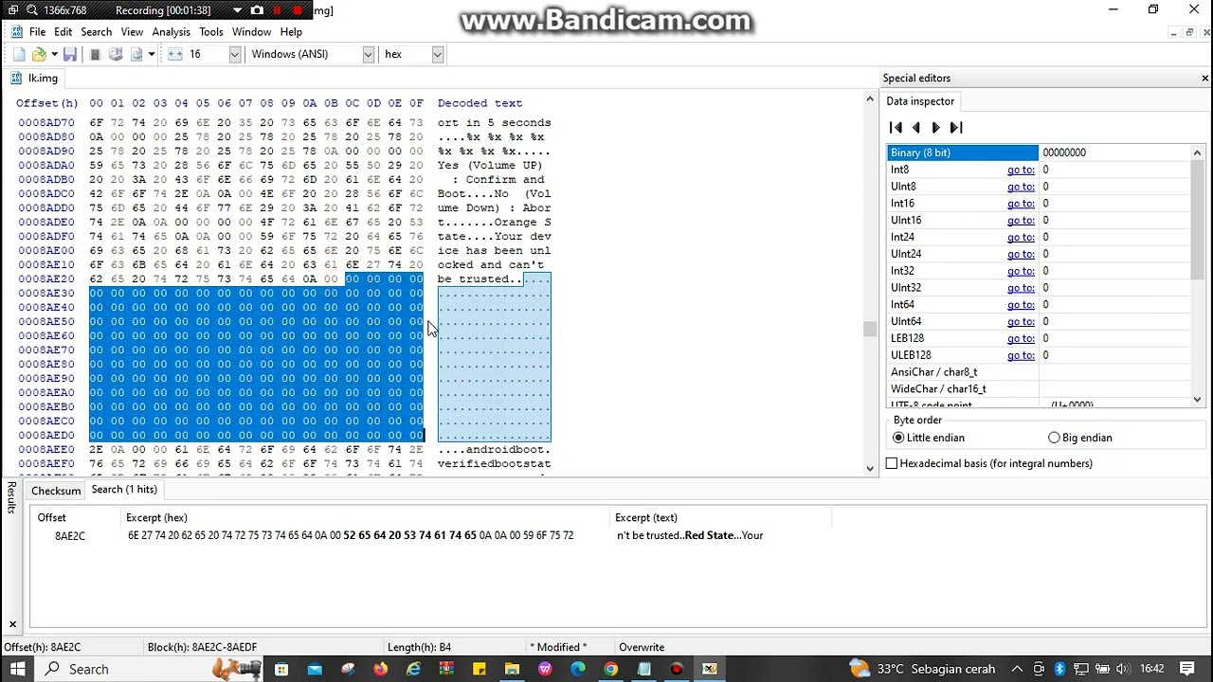Open the Windows (ANSI) charset dropdown

tap(368, 55)
